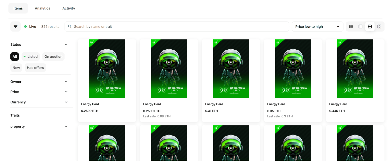Focus the search by name or trait field
The image size is (392, 161).
click(177, 26)
